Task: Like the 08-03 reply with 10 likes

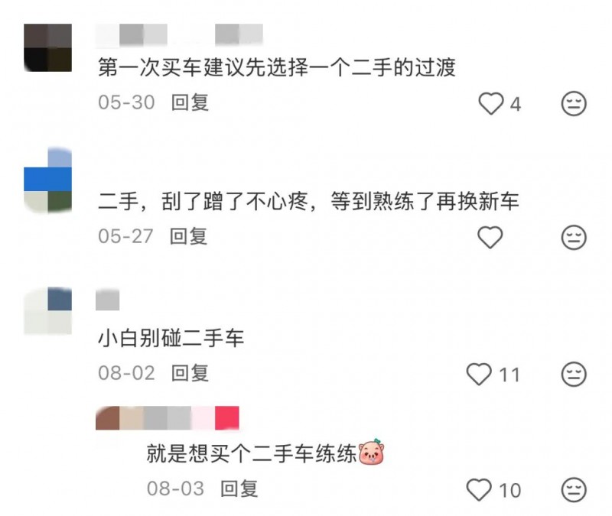Action: (x=479, y=489)
